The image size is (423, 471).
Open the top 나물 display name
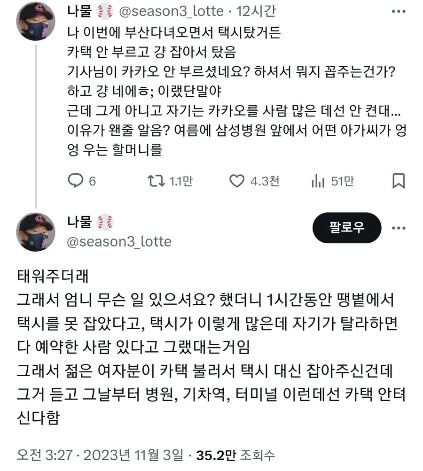tap(79, 11)
